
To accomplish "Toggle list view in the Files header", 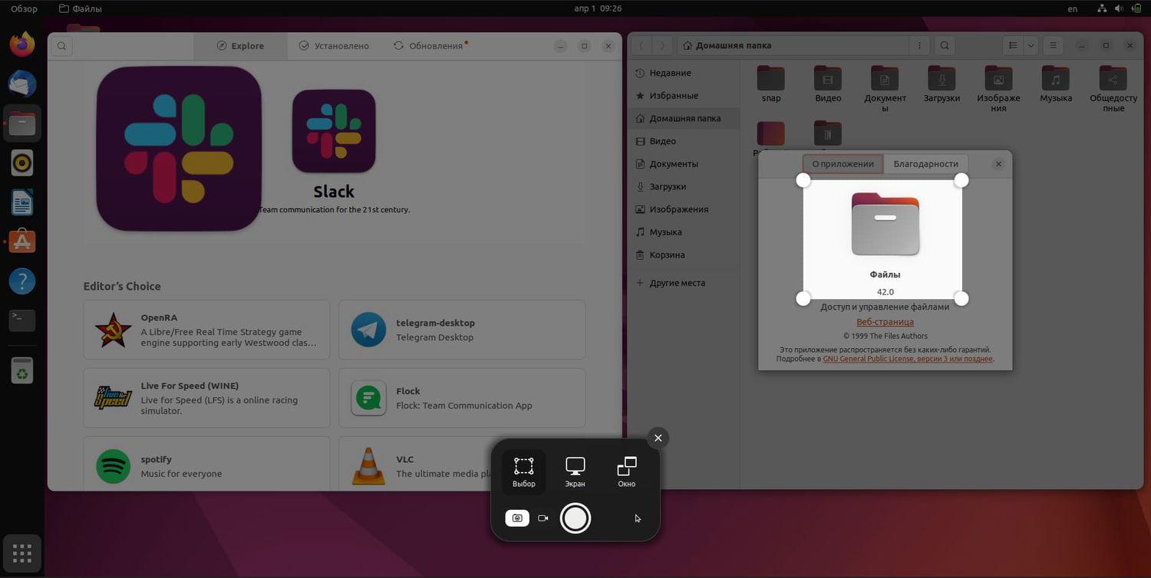I will click(x=1013, y=46).
